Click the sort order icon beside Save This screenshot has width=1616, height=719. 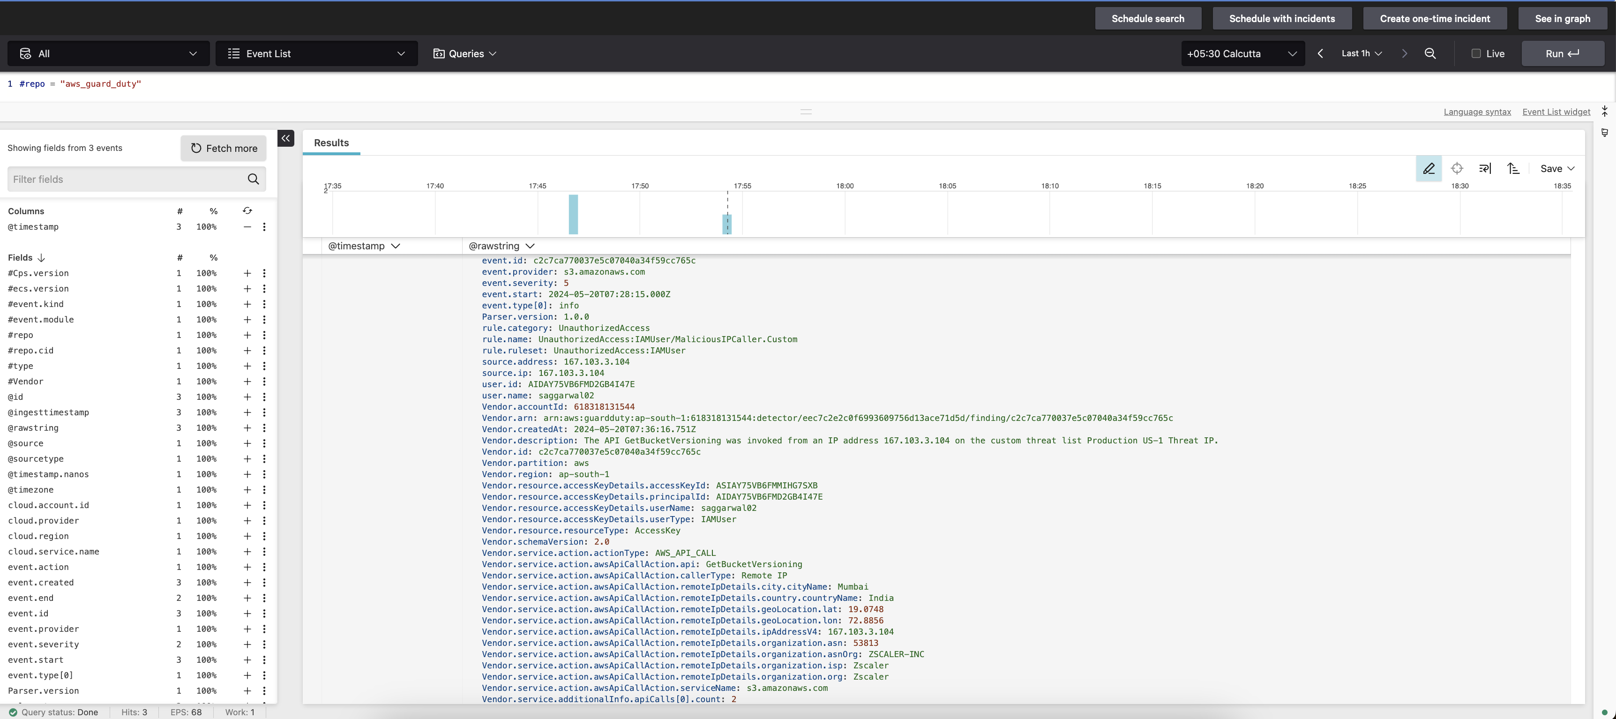[1513, 168]
